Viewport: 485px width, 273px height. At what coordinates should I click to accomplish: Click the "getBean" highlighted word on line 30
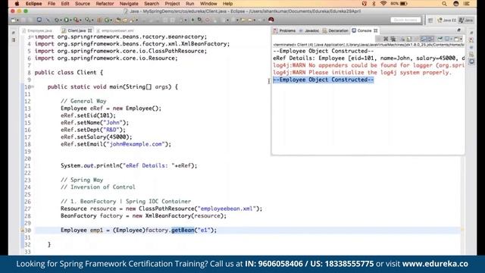coord(183,231)
